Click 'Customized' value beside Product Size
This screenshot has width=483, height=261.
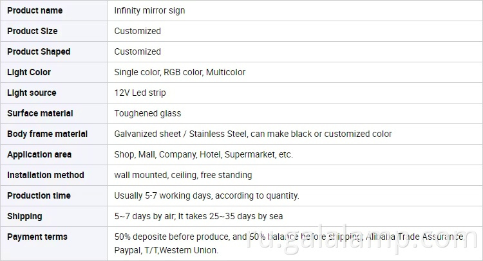click(x=137, y=31)
